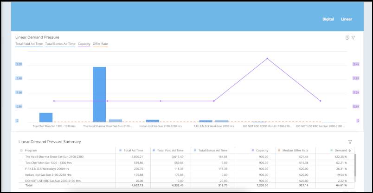Click the 'Linear Demand Pressure Summary' title
Screen dimensions: 373x193
tap(50, 142)
